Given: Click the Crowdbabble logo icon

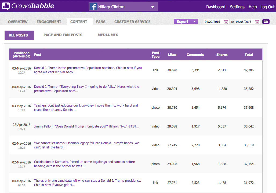Looking at the screenshot, I should (x=6, y=6).
